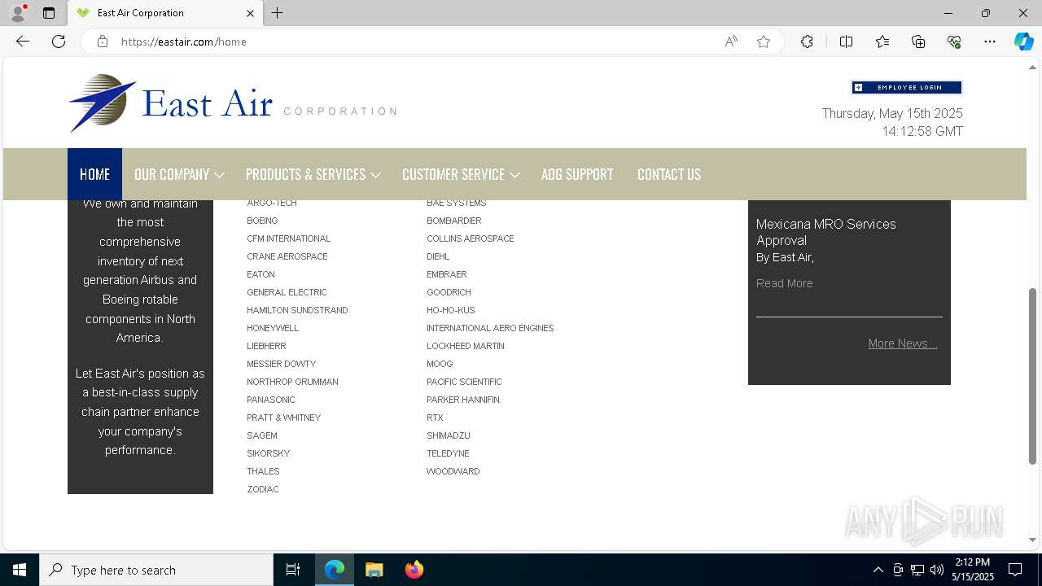Image resolution: width=1042 pixels, height=586 pixels.
Task: Select MESSIER DOWTY entry
Action: 281,364
